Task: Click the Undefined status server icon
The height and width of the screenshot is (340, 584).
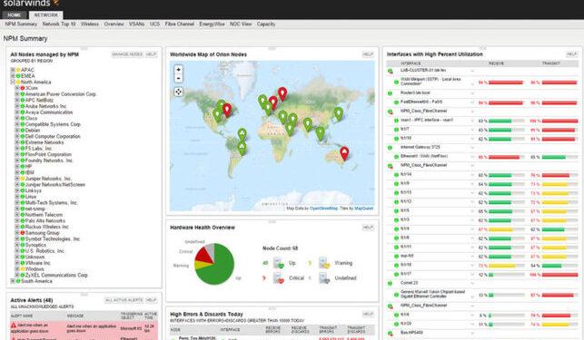Action: pyautogui.click(x=324, y=278)
